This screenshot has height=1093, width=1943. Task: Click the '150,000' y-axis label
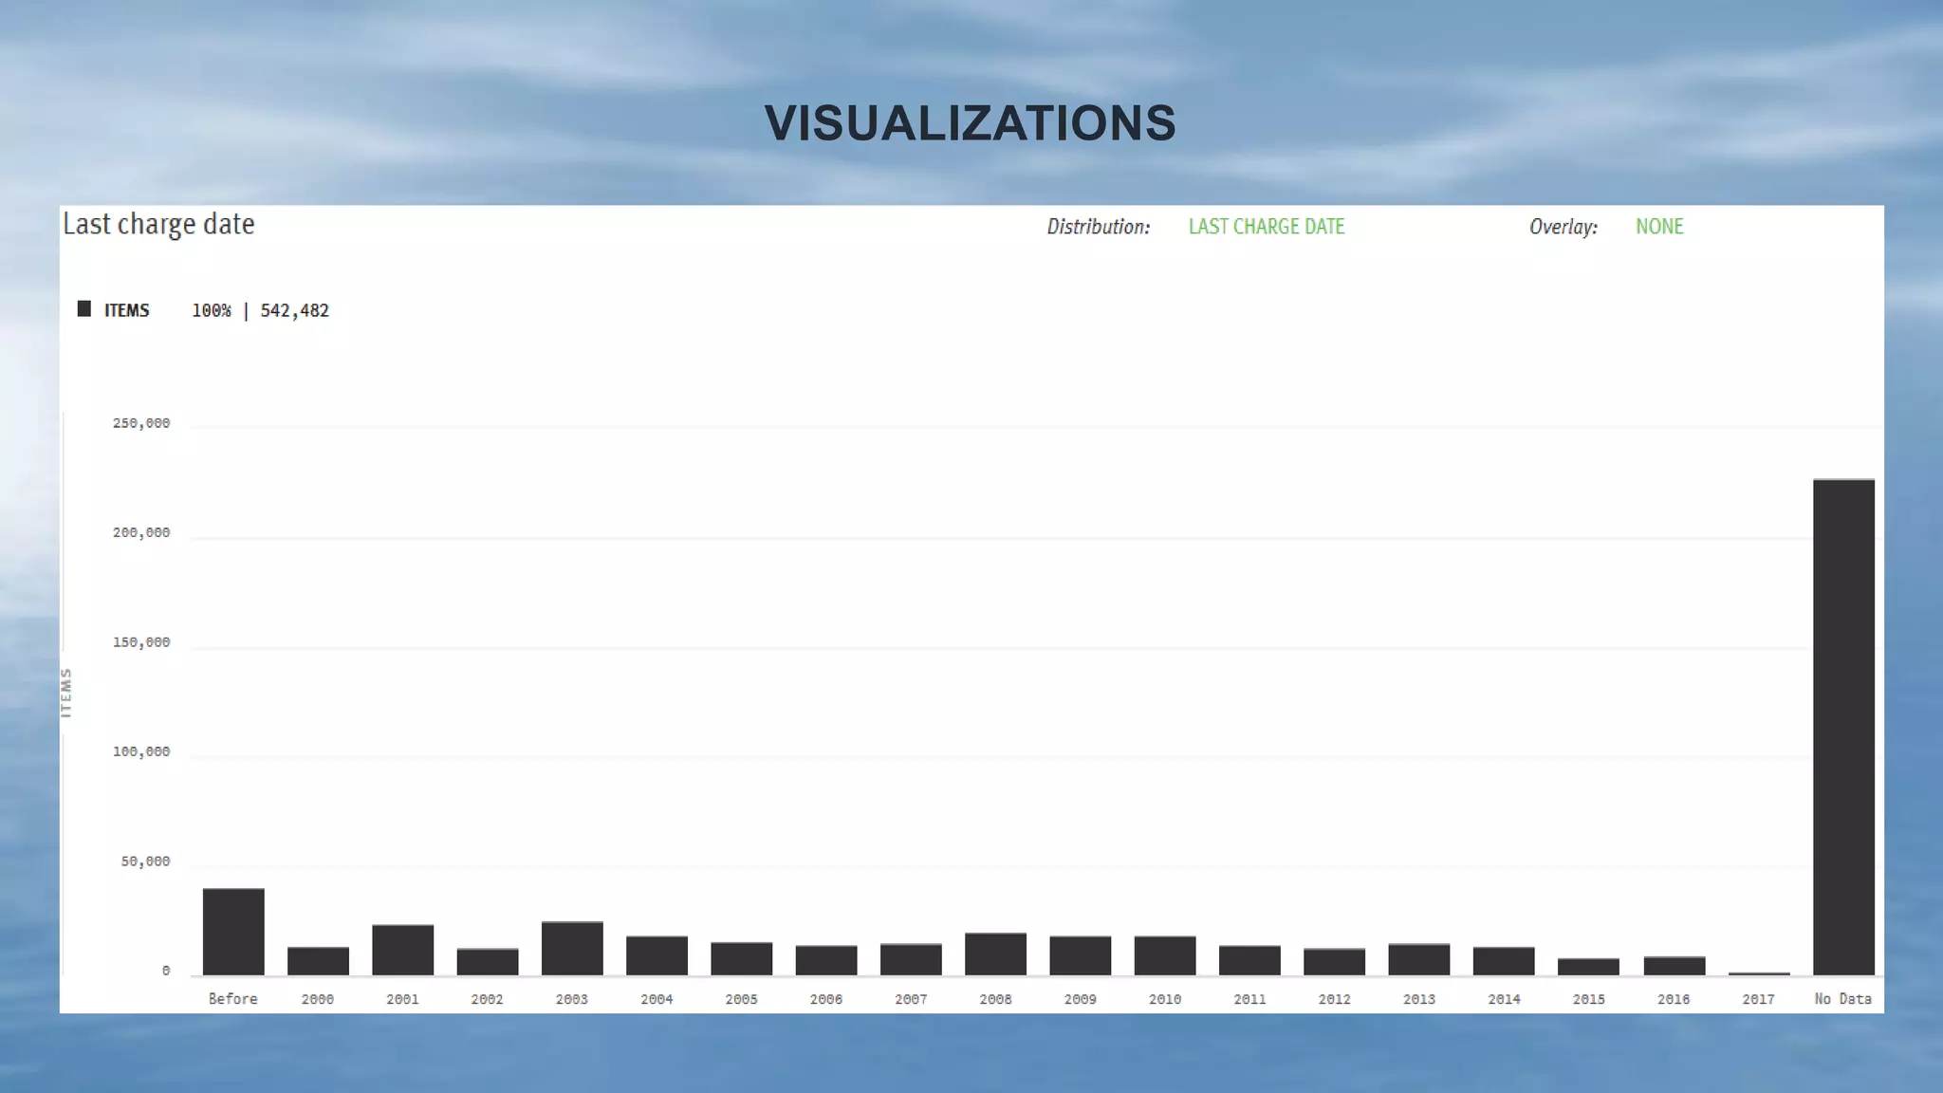point(141,642)
